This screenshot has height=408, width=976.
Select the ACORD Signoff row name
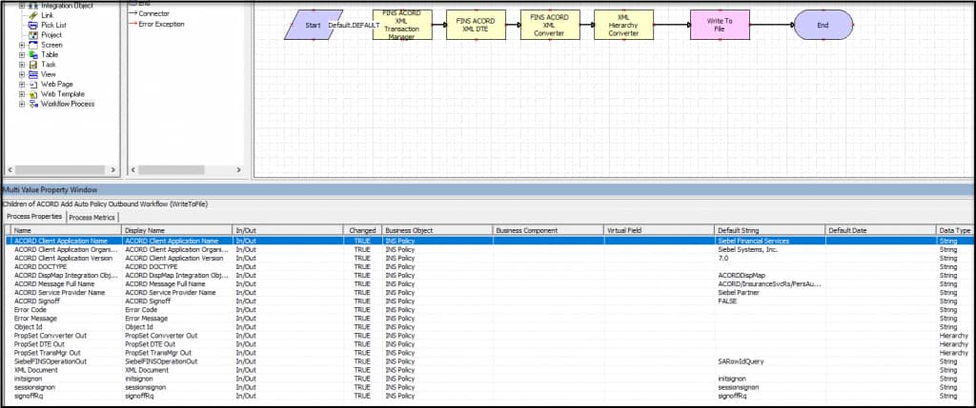click(35, 301)
